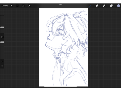Activate the Transform arrow tool
The width and height of the screenshot is (121, 91).
click(x=29, y=6)
